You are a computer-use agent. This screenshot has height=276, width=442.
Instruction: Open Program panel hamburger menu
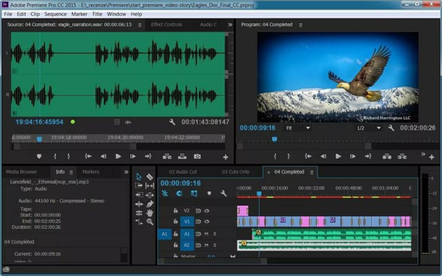click(x=301, y=25)
